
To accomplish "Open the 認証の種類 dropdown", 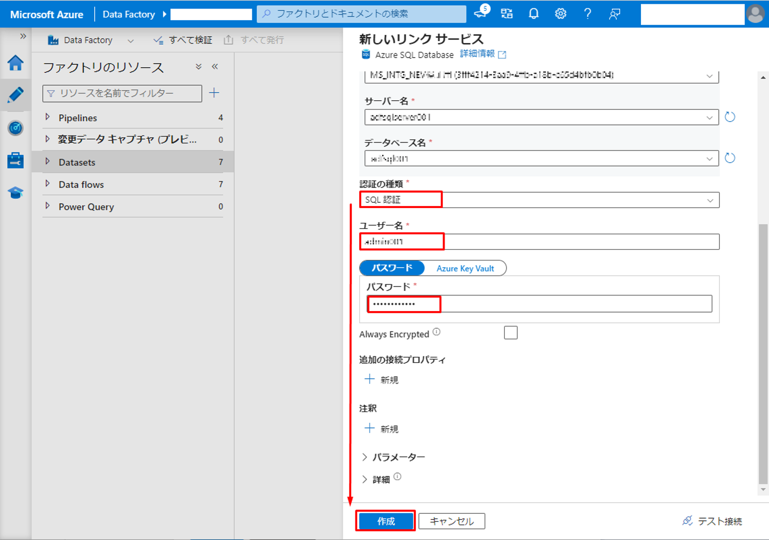I will coord(539,200).
